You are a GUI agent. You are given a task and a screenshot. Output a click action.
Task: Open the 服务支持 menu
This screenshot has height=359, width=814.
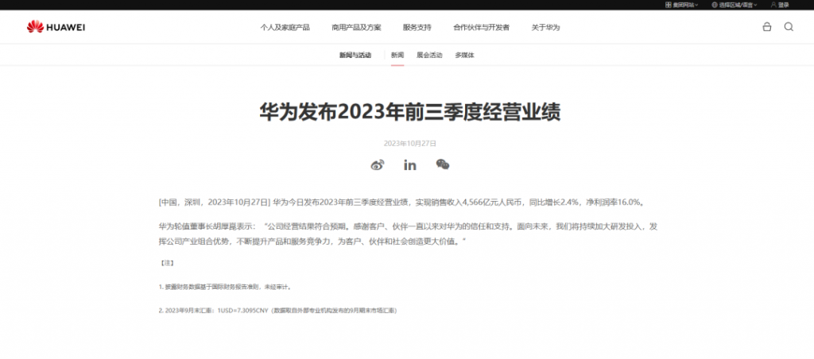(x=417, y=28)
